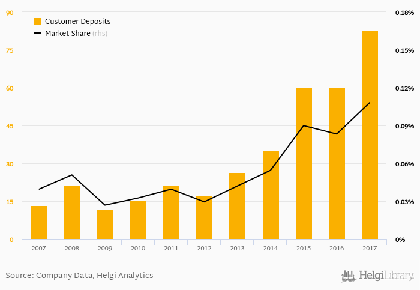Screen dimensions: 420x290
Task: Click the 2012 axis year label
Action: (x=204, y=248)
